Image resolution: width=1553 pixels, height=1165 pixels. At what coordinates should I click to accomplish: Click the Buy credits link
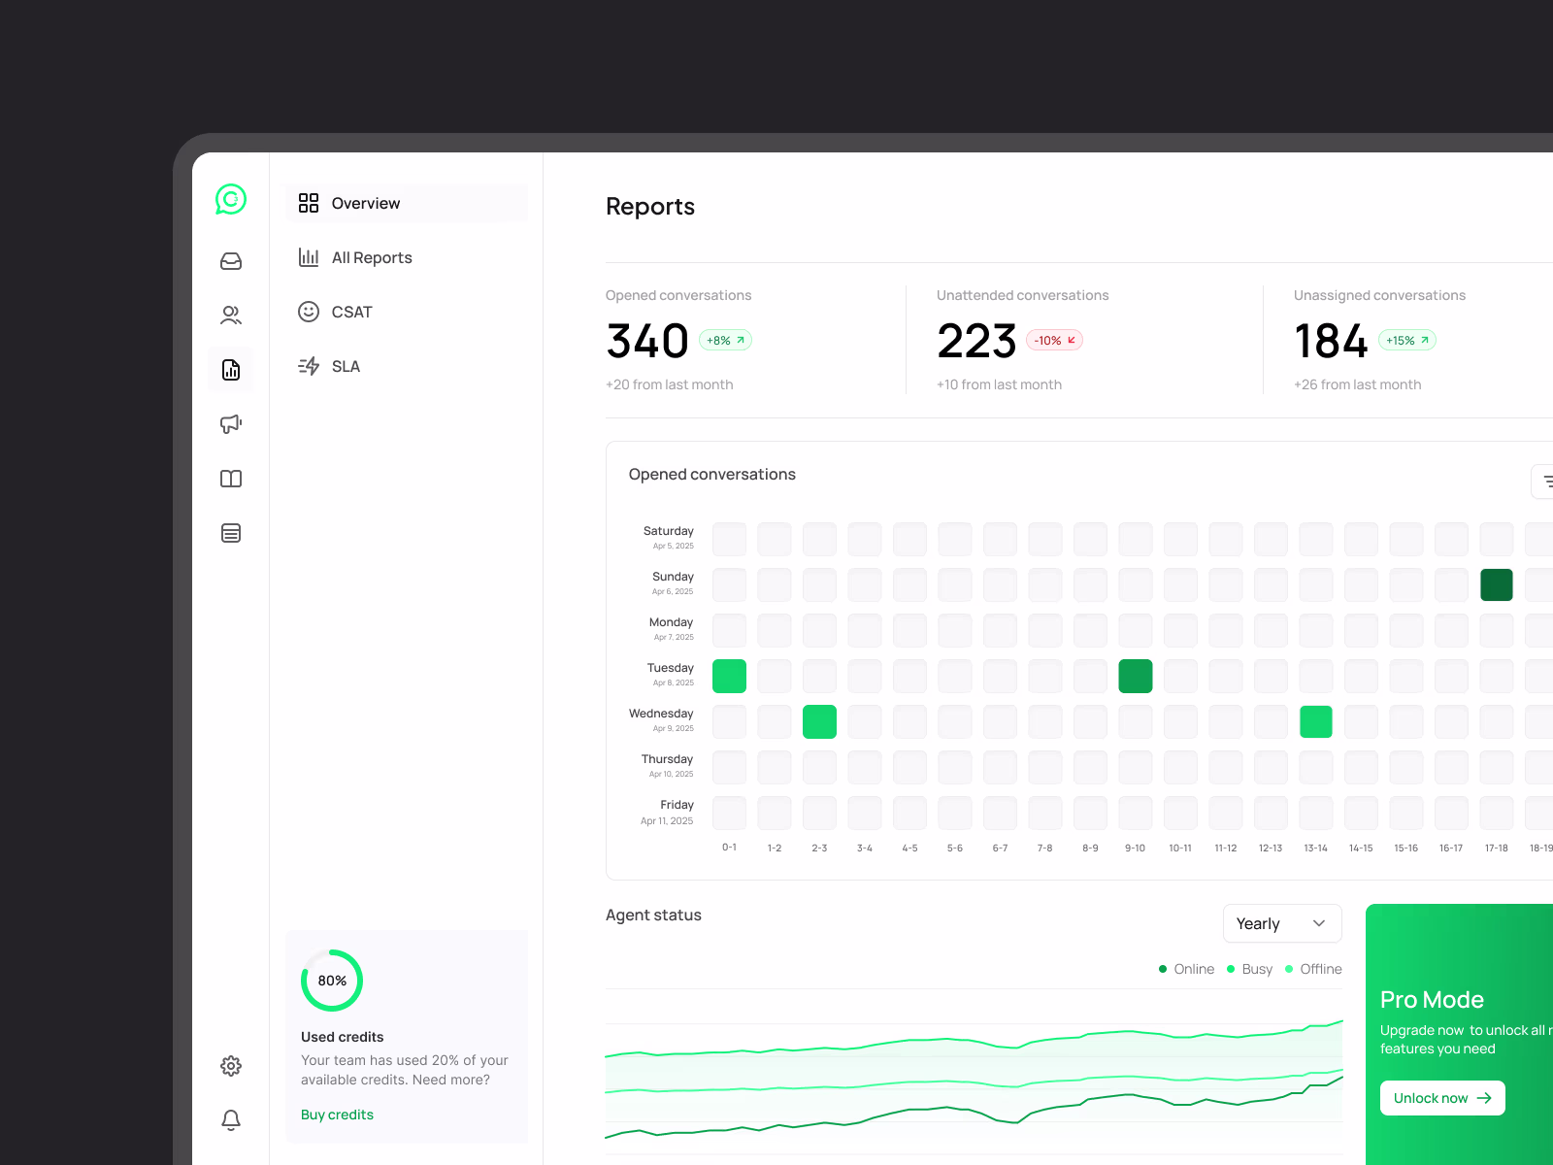[x=337, y=1114]
